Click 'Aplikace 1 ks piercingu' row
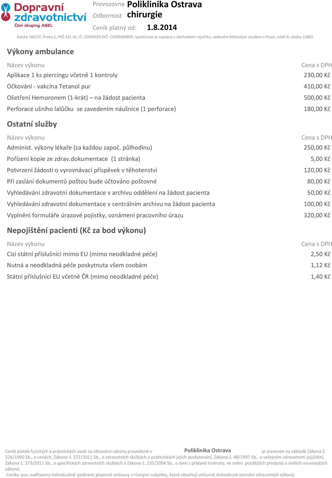This screenshot has width=332, height=478. point(169,75)
